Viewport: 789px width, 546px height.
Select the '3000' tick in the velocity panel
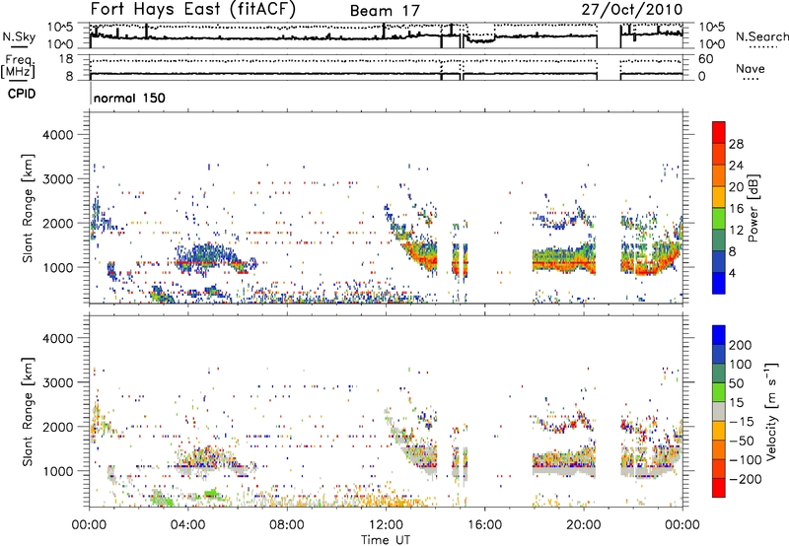pyautogui.click(x=58, y=382)
